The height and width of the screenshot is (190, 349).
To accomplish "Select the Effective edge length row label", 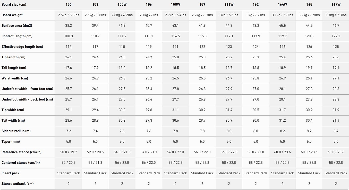I will click(22, 47).
